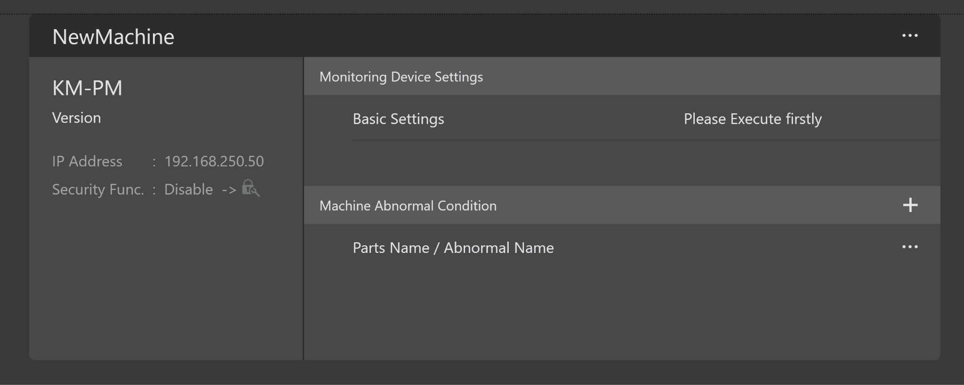The height and width of the screenshot is (385, 964).
Task: Select the Parts Name / Abnormal Name row
Action: (453, 248)
